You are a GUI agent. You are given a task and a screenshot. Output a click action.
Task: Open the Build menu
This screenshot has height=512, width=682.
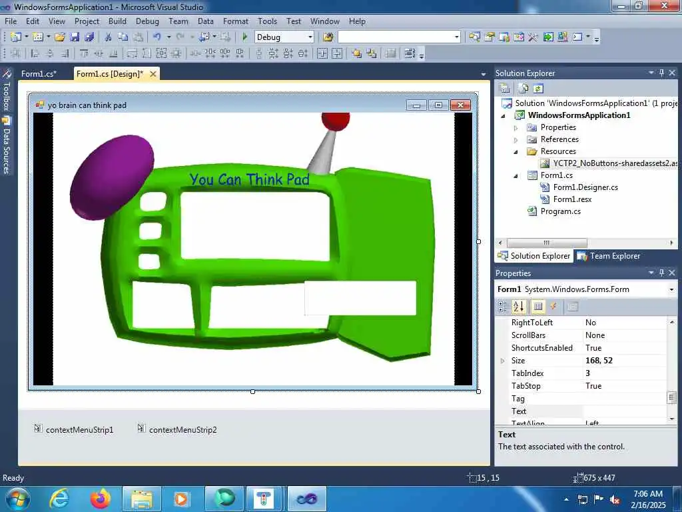117,21
